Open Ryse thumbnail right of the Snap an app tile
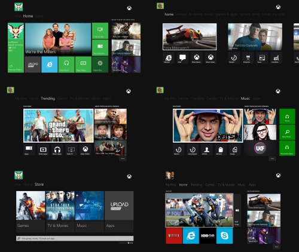 (126, 30)
